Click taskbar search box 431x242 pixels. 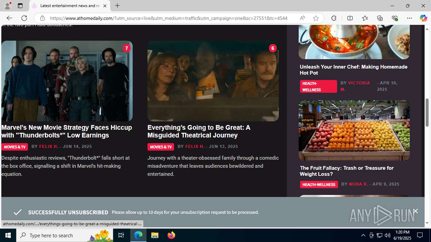[x=65, y=235]
